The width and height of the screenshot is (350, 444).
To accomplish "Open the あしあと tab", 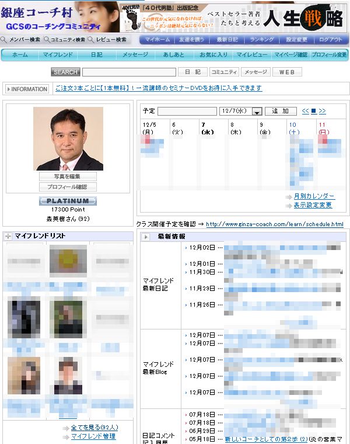I will point(174,55).
